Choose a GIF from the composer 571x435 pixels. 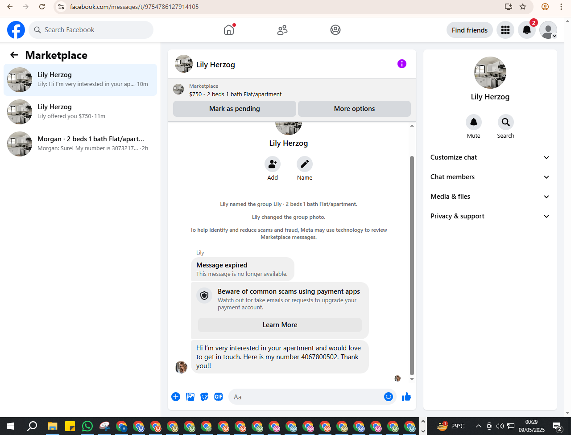[219, 397]
